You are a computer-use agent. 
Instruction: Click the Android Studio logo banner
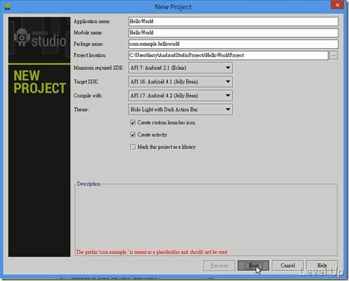coord(39,40)
